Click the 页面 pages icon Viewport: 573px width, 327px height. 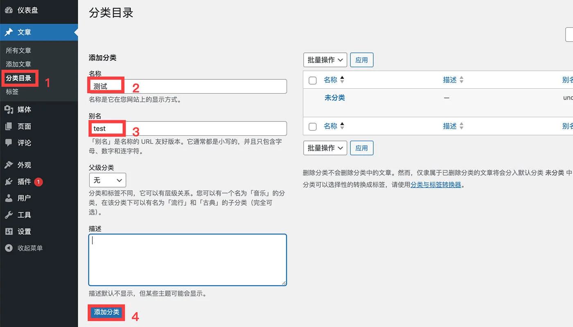(9, 126)
